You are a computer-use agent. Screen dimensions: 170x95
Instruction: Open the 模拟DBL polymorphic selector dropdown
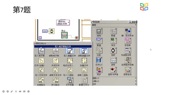coord(69,23)
